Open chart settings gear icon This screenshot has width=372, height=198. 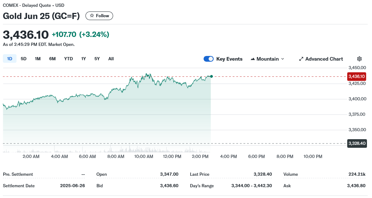pyautogui.click(x=359, y=59)
